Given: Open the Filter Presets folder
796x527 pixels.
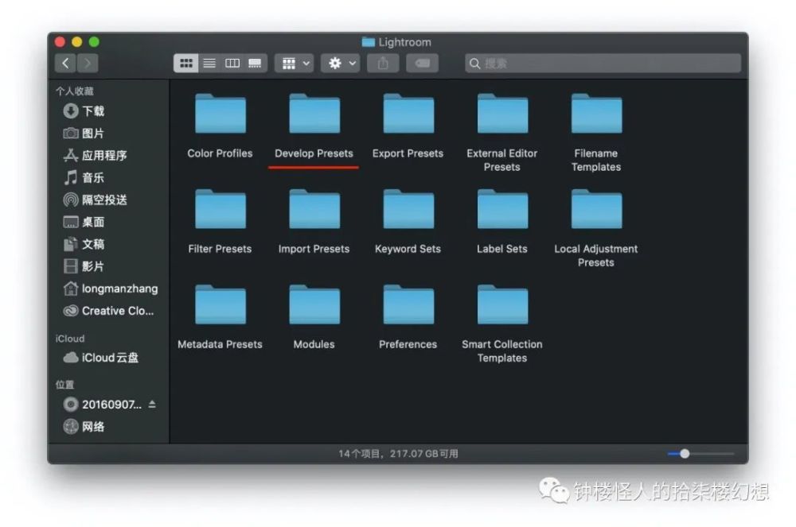Looking at the screenshot, I should point(220,210).
